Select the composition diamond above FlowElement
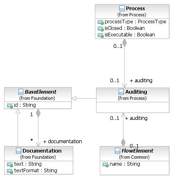This screenshot has height=180, width=175. tap(123, 142)
